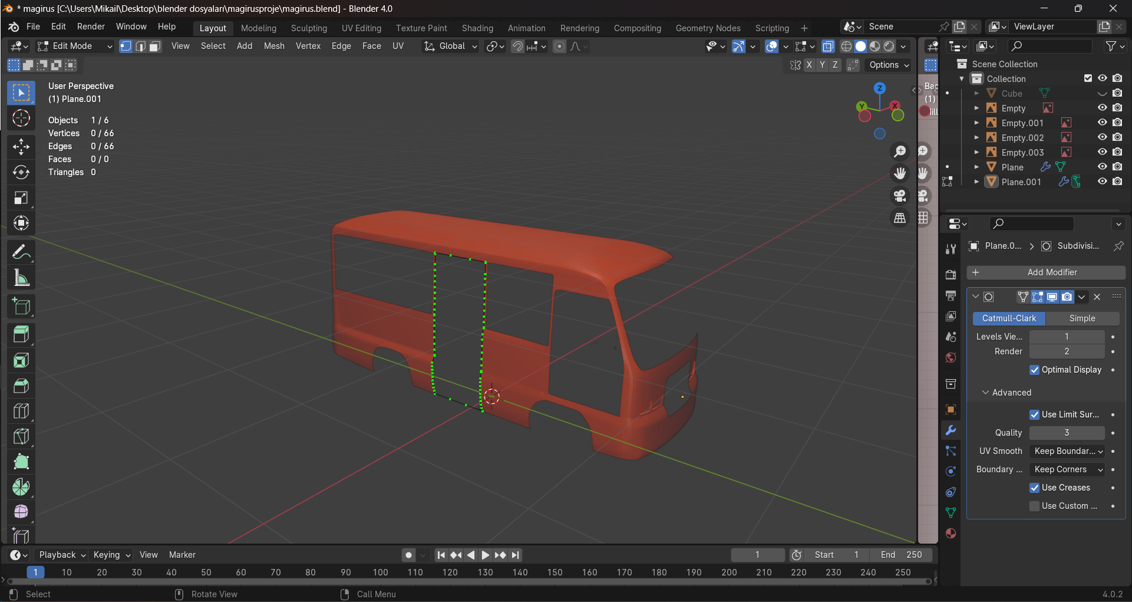Select the Inset Faces tool
Viewport: 1132px width, 602px height.
pos(21,360)
